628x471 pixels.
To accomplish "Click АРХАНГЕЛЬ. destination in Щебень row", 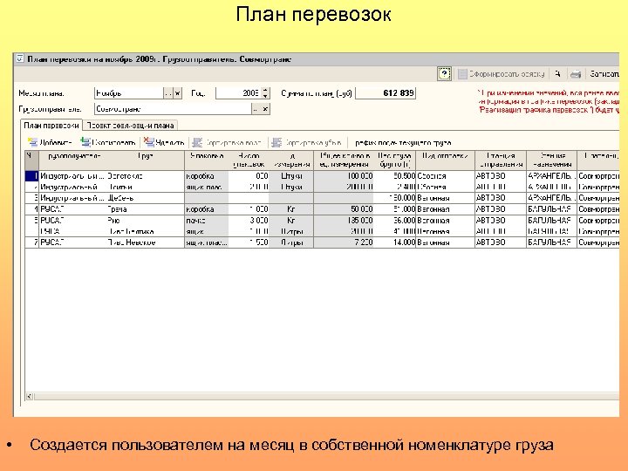I will click(552, 198).
